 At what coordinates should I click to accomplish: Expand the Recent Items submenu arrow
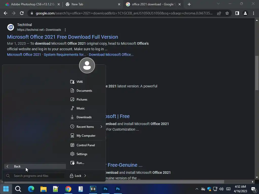tap(101, 127)
